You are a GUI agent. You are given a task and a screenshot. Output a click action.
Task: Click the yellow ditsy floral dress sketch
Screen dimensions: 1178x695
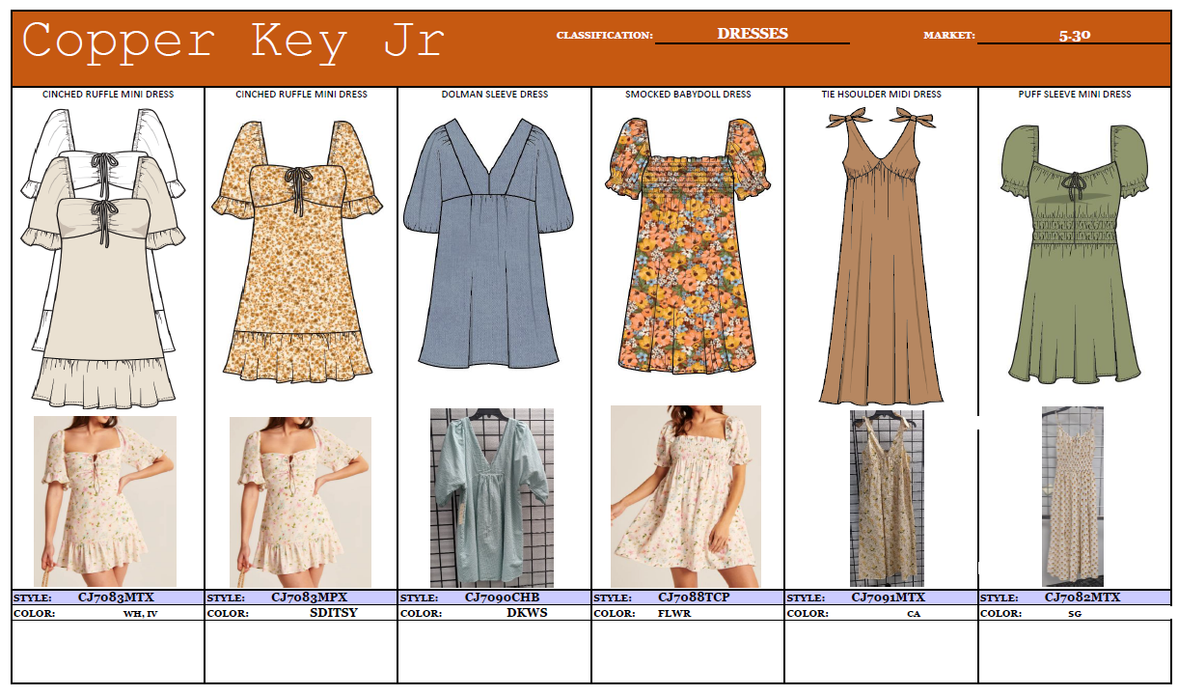[x=297, y=253]
